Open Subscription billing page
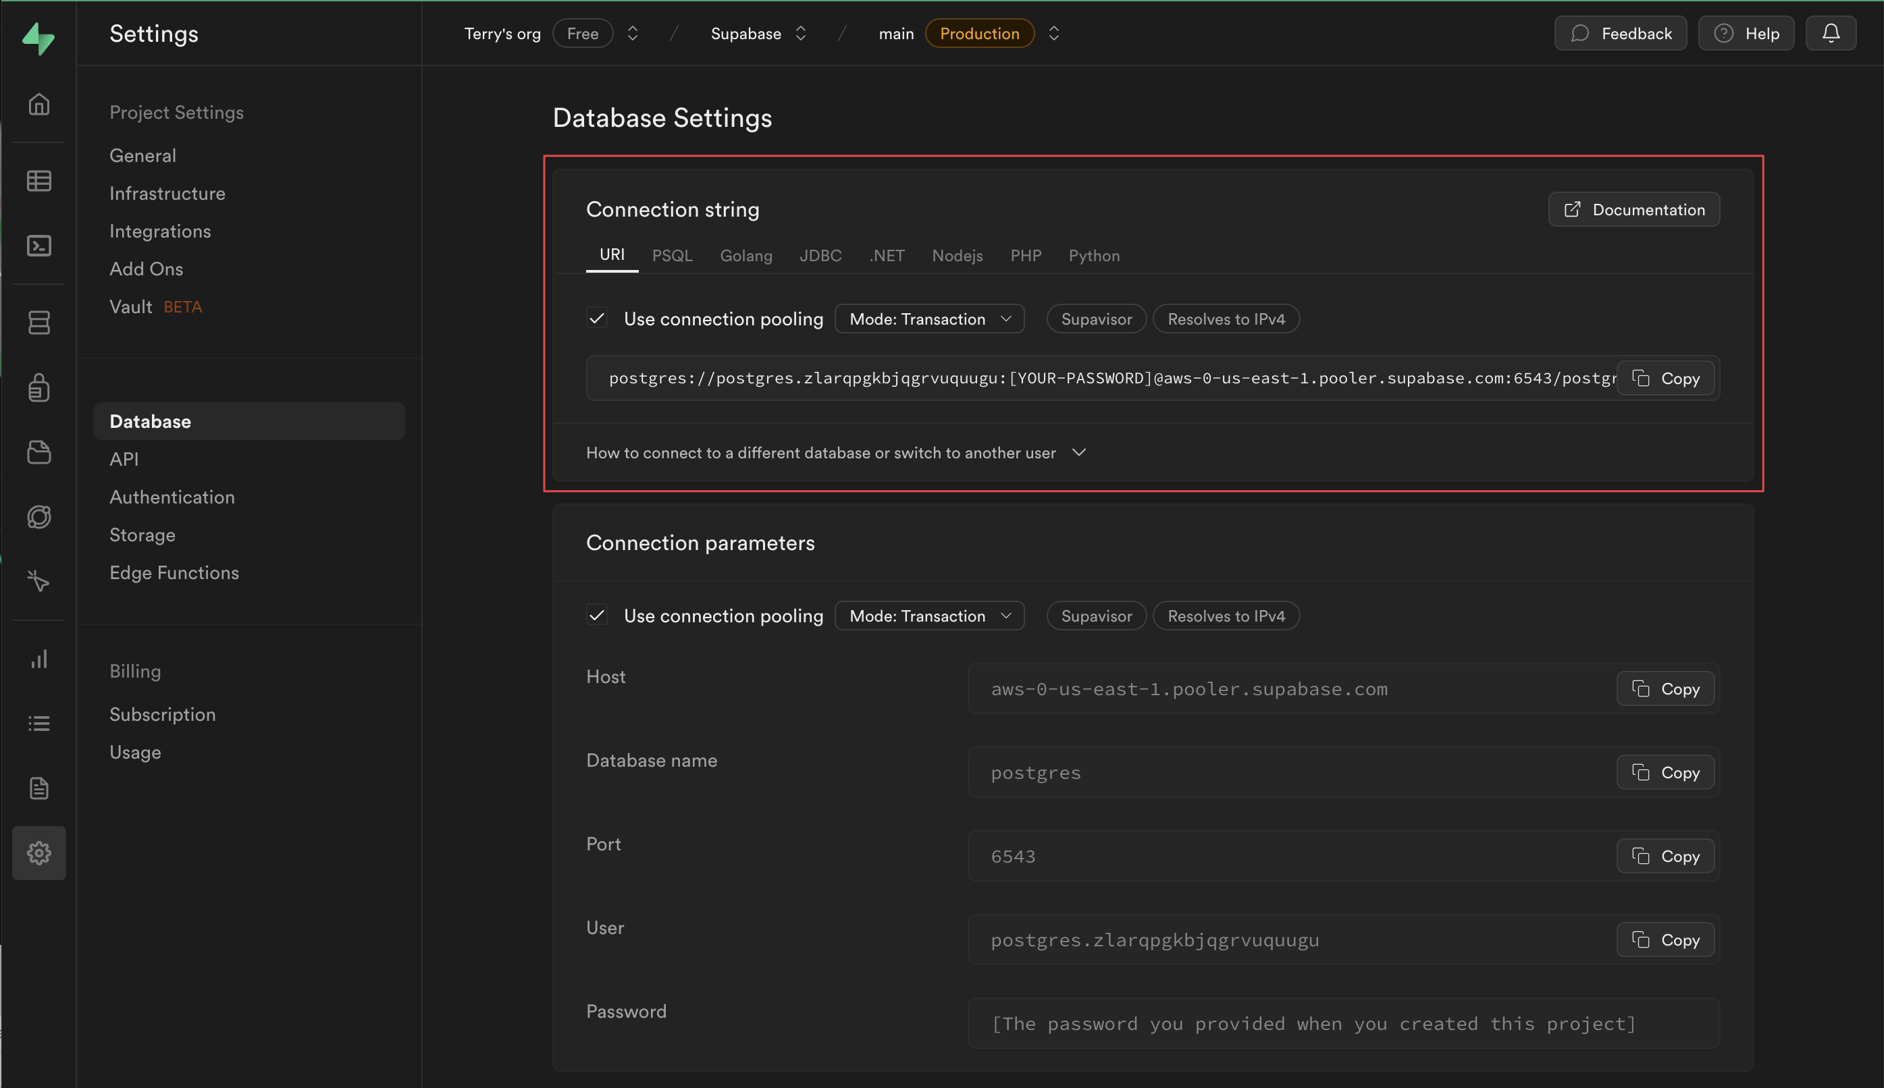1884x1088 pixels. click(162, 713)
